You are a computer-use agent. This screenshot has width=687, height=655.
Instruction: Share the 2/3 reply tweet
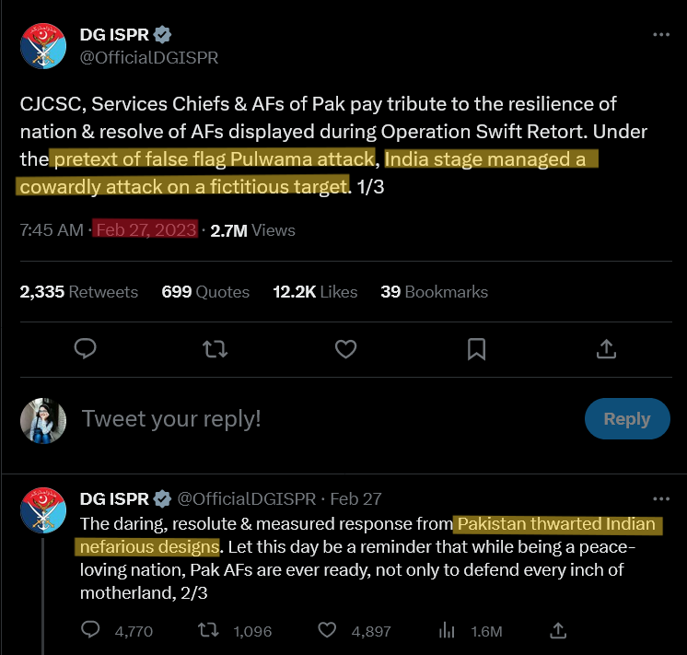[557, 631]
